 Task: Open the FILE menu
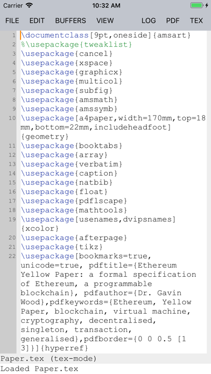[x=12, y=21]
